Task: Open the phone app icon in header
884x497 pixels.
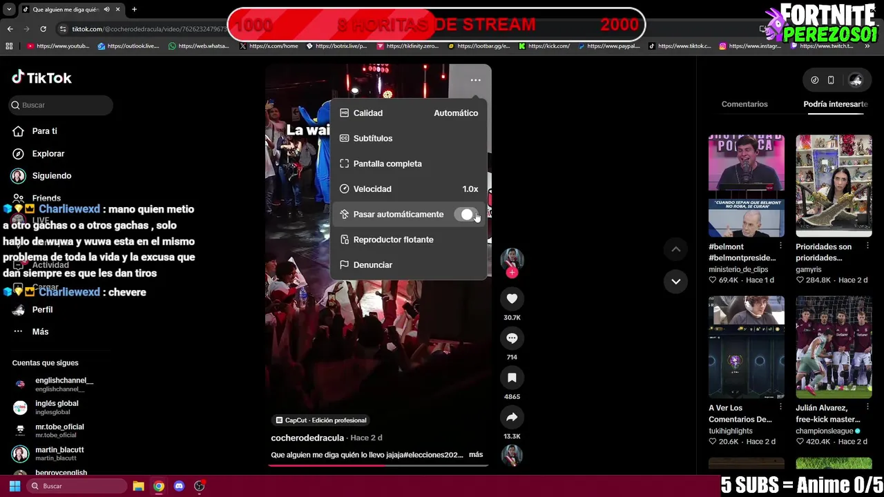Action: (x=831, y=80)
